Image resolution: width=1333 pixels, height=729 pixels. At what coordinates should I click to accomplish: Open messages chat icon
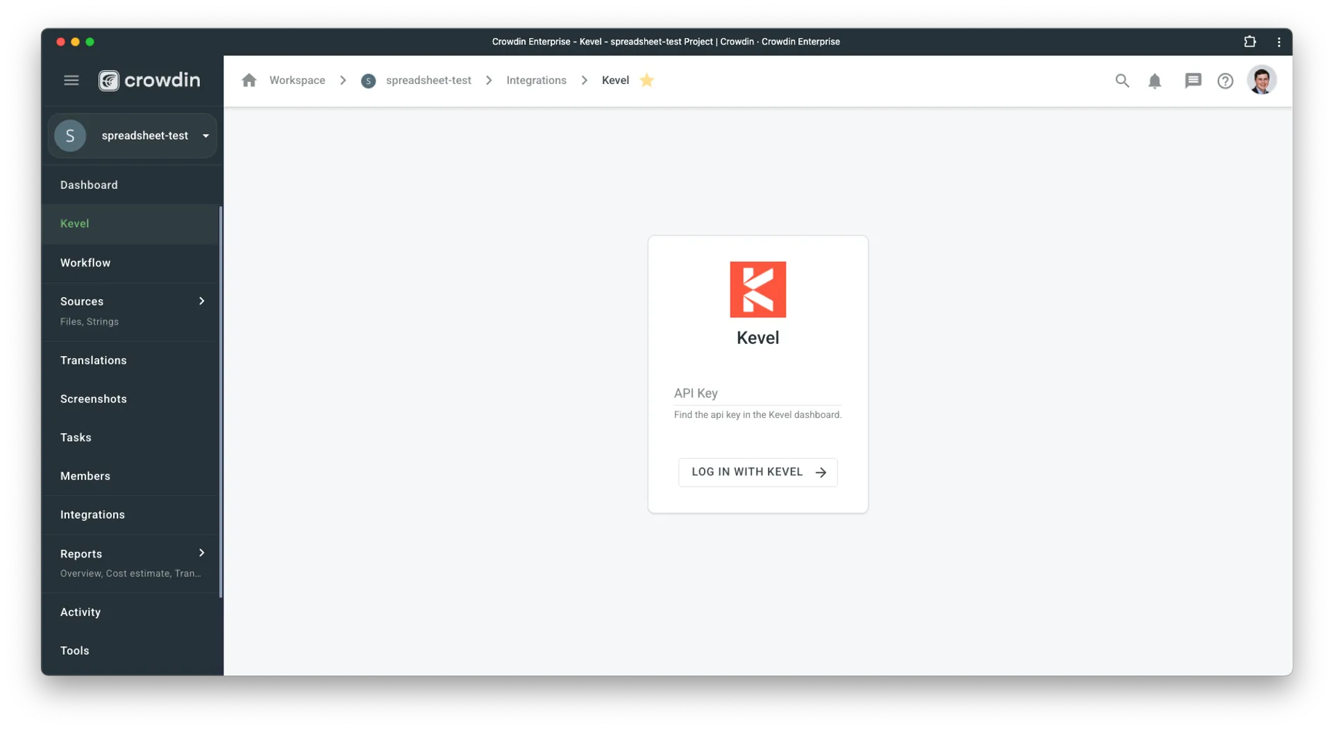[1193, 81]
